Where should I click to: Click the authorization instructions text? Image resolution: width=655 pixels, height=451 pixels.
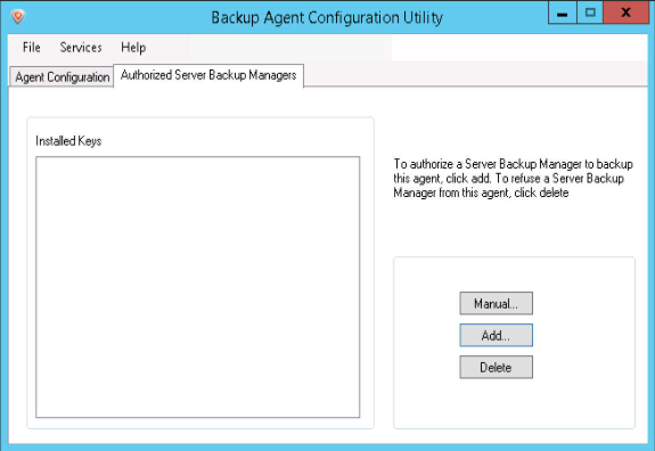[x=513, y=178]
